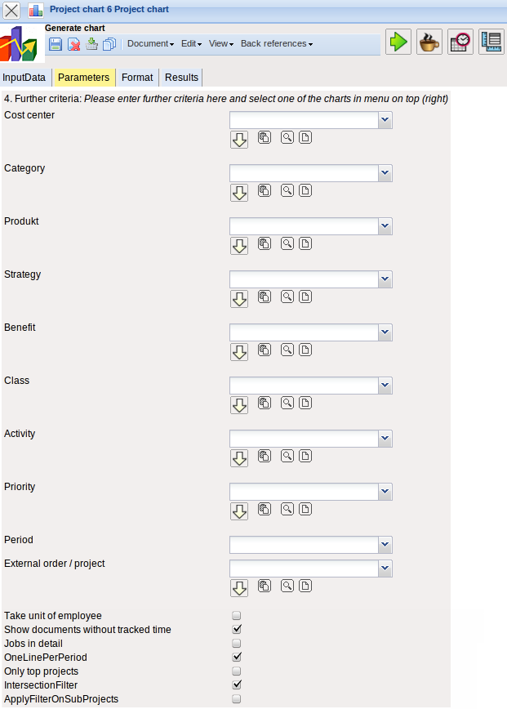The height and width of the screenshot is (709, 507).
Task: Click the save diskette icon under Generate chart
Action: click(55, 44)
